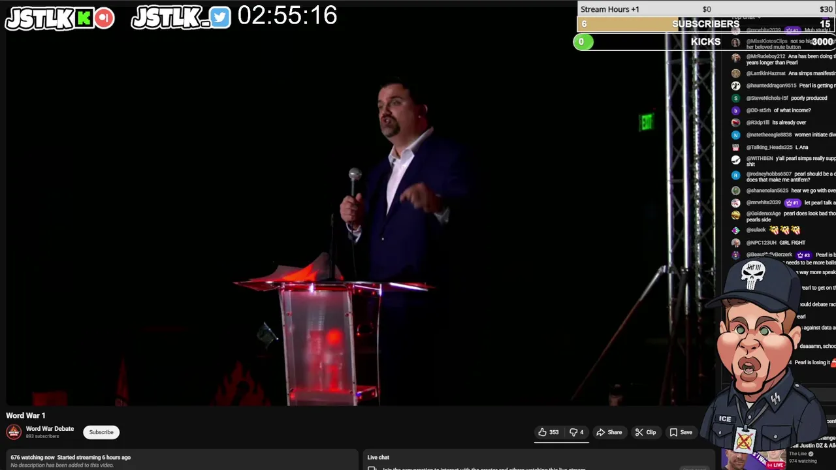Click the Subscribers goal progress bar
The image size is (836, 470).
[706, 24]
